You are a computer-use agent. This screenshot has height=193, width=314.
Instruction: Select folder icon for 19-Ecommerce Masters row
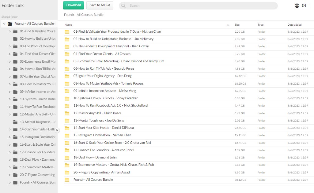coord(67,165)
